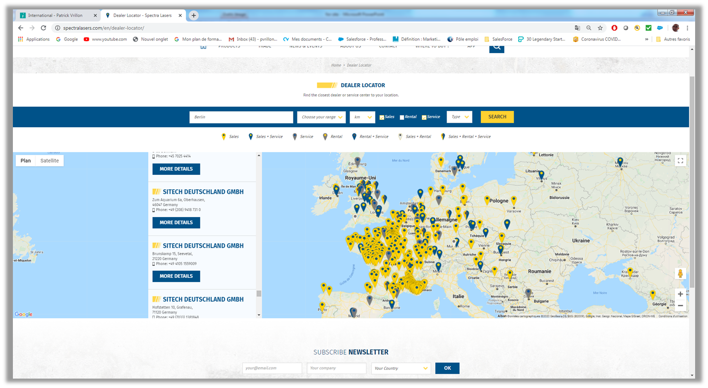
Task: Switch map to Satellite view
Action: [50, 161]
